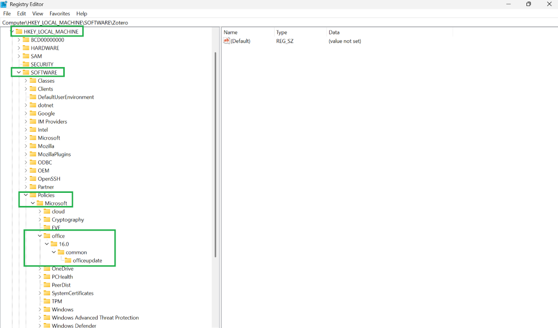Select the cloud key
The width and height of the screenshot is (558, 328).
point(58,211)
